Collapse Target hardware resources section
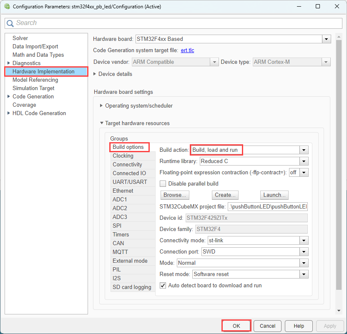The image size is (347, 334). point(102,123)
